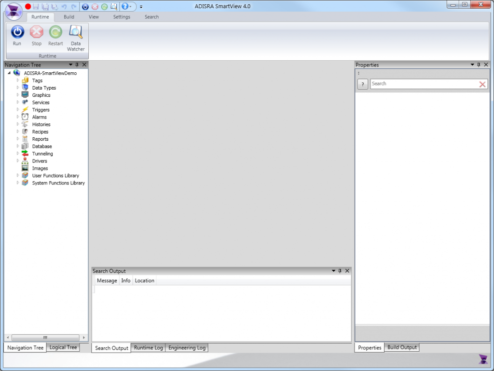
Task: Click the Tunneling arrows icon in tree
Action: tap(25, 154)
